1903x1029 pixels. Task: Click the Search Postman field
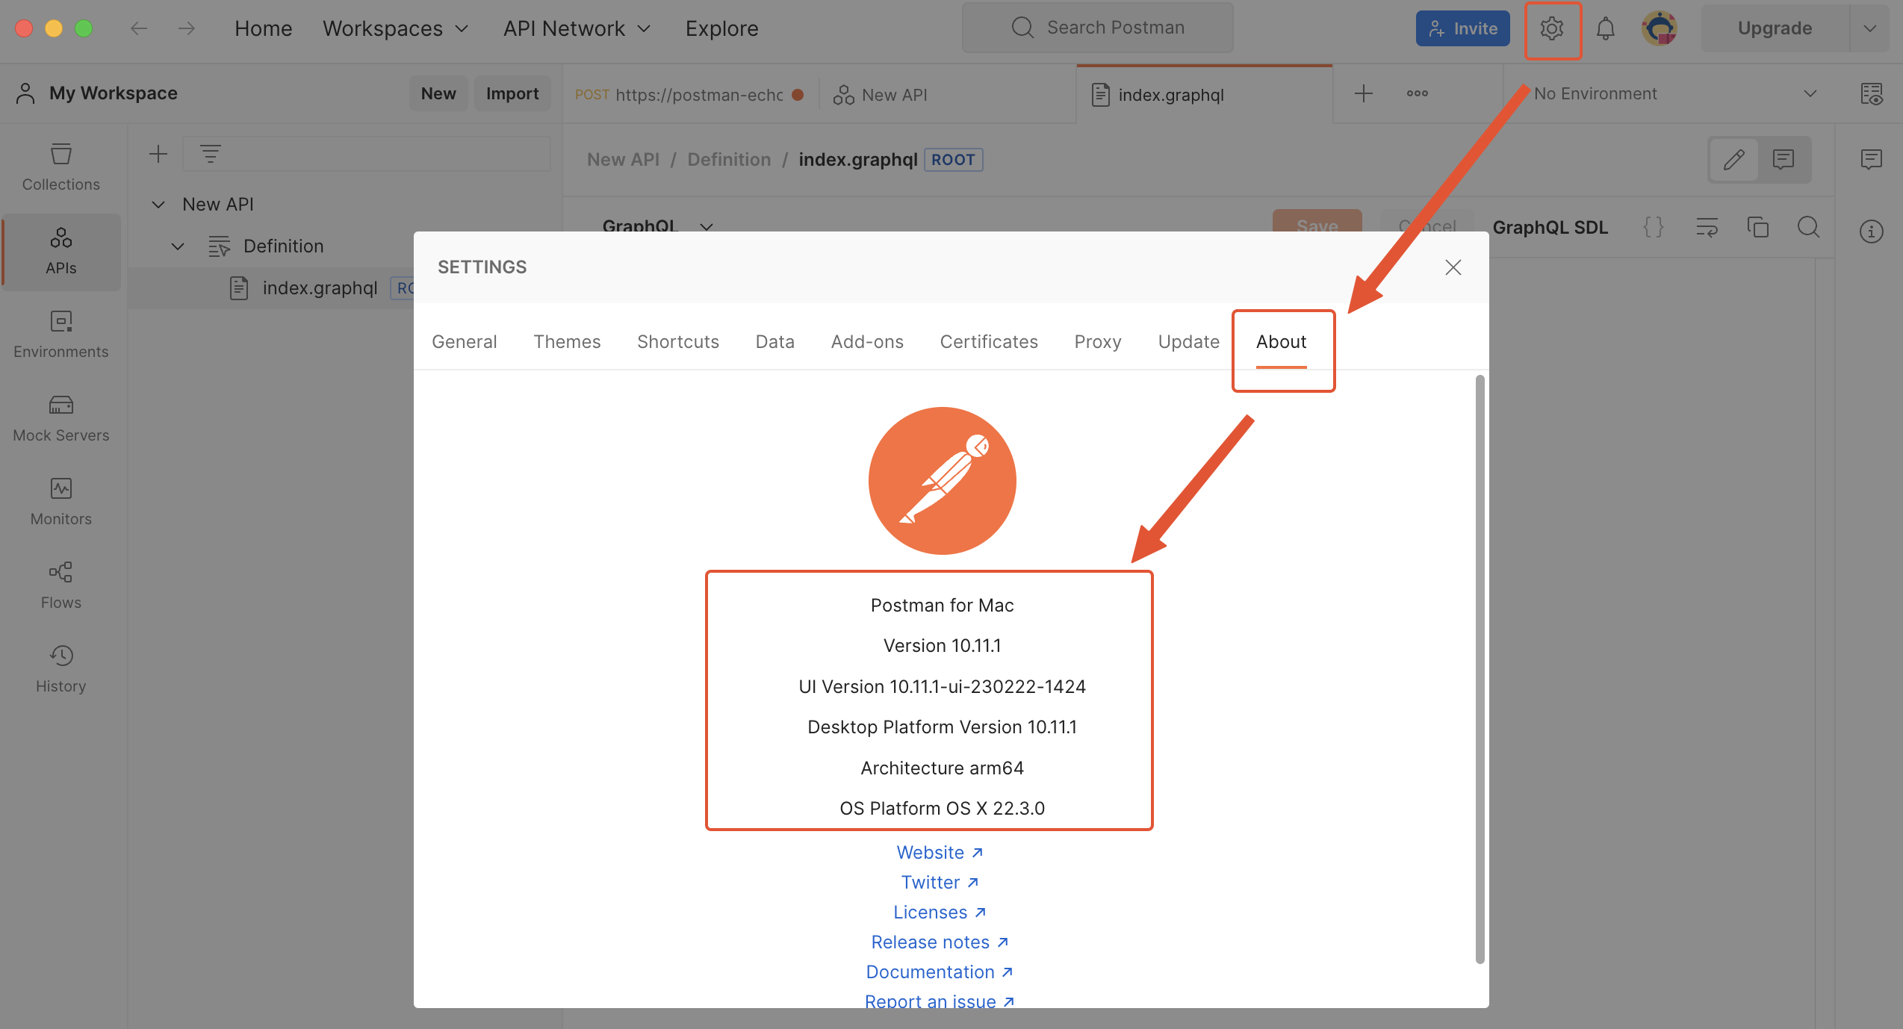[1098, 28]
